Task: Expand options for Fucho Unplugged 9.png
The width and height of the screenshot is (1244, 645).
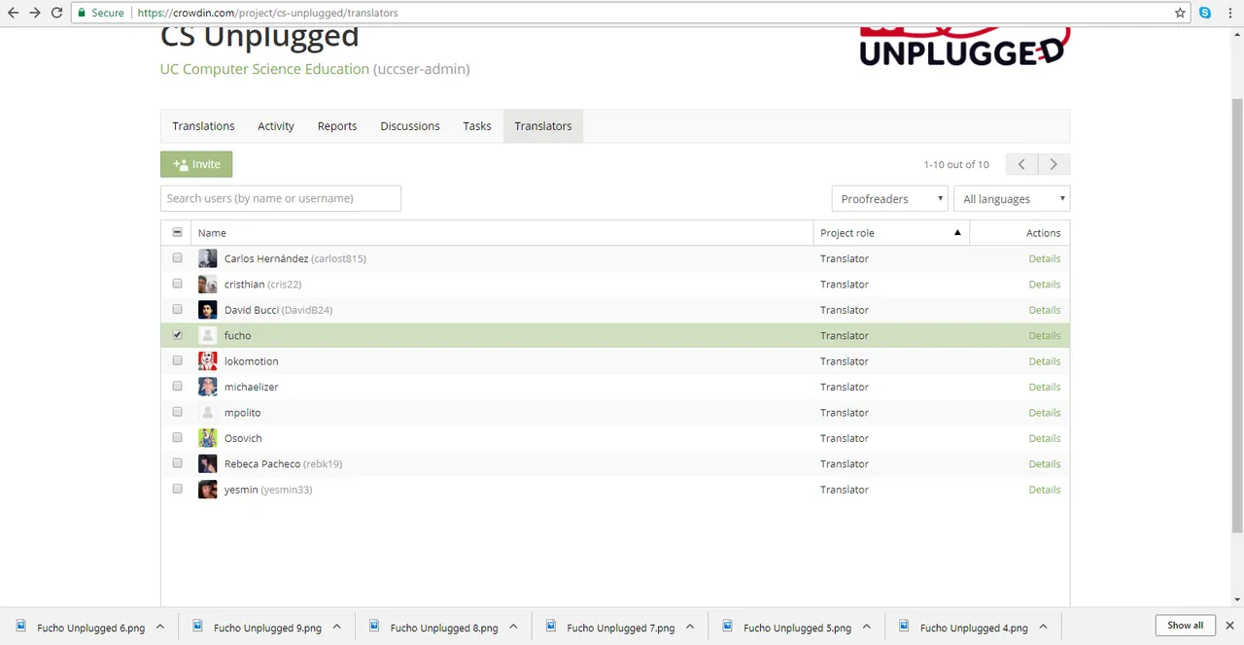Action: [336, 627]
